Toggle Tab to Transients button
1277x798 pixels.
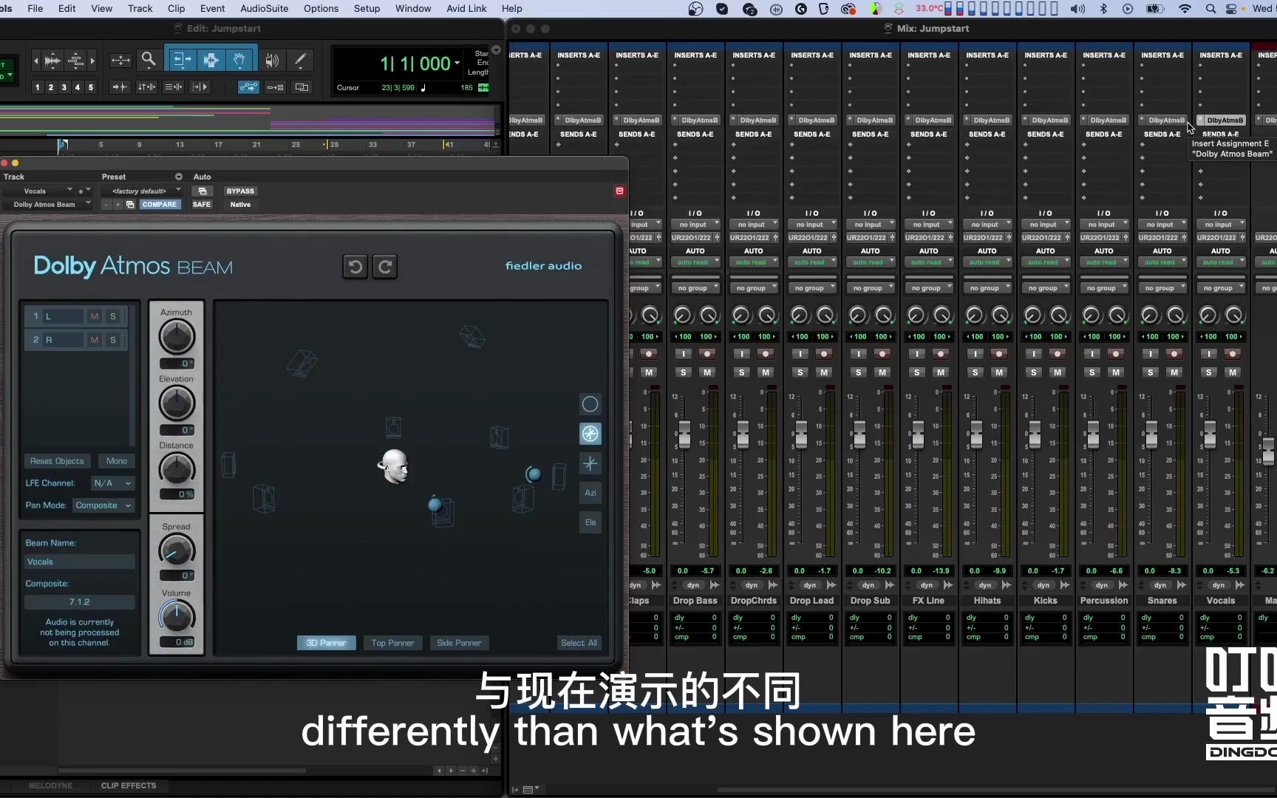119,87
